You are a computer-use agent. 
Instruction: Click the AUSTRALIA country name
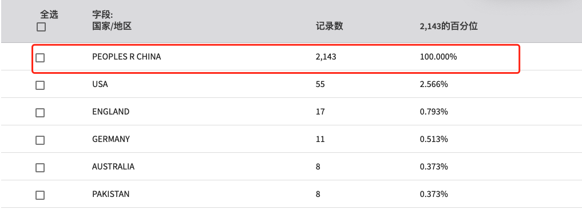[113, 167]
